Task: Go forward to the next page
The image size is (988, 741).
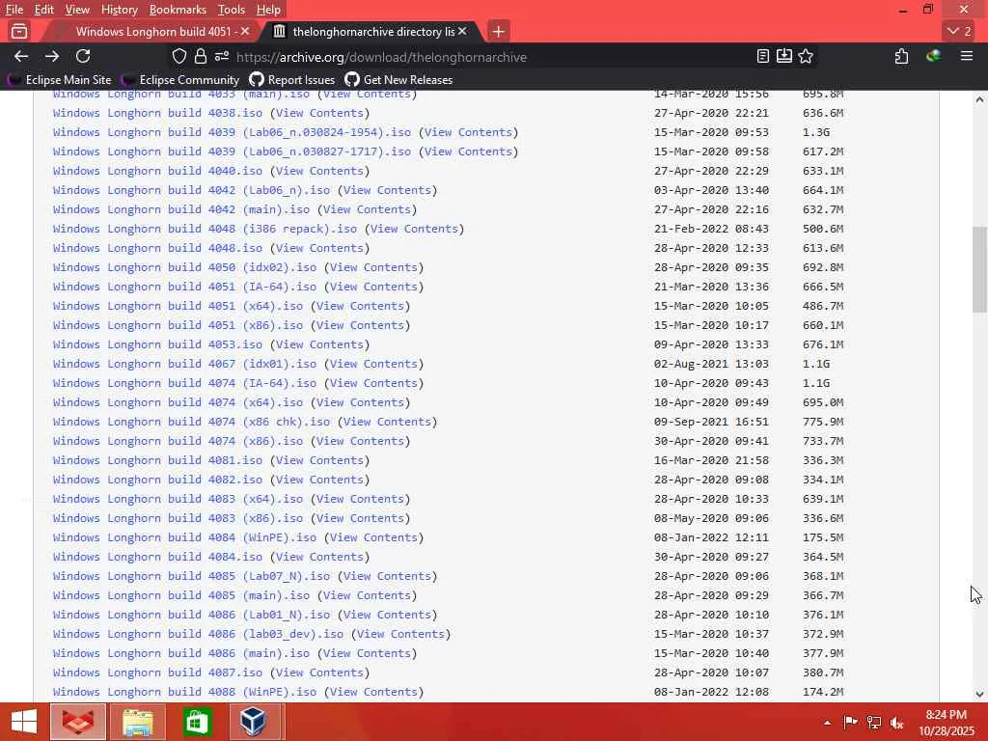Action: coord(52,57)
